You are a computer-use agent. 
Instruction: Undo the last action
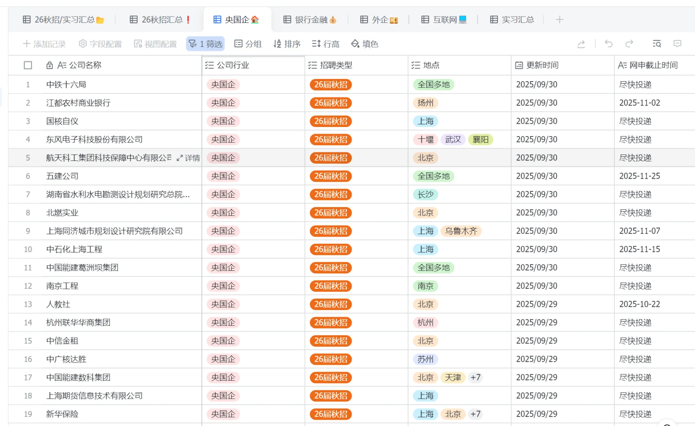(x=608, y=44)
